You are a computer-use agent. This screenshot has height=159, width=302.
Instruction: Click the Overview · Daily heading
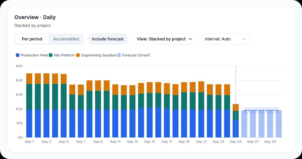(x=35, y=17)
